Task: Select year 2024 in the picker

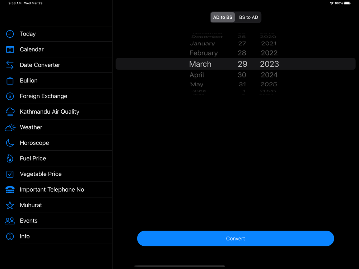Action: tap(269, 75)
